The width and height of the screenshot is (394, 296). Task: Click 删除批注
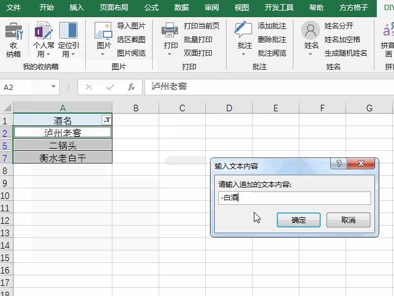click(272, 40)
